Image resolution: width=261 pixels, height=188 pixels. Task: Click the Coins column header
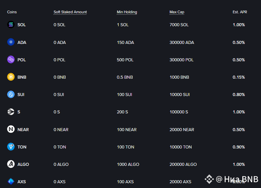tap(12, 12)
